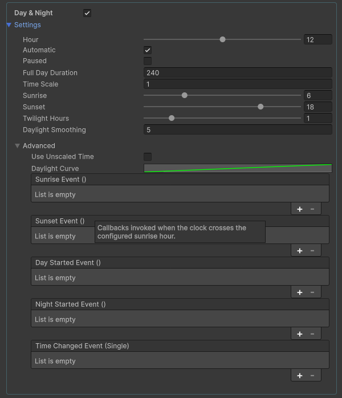This screenshot has width=342, height=398.
Task: Click the Twilight Hours slider handle
Action: tap(172, 118)
